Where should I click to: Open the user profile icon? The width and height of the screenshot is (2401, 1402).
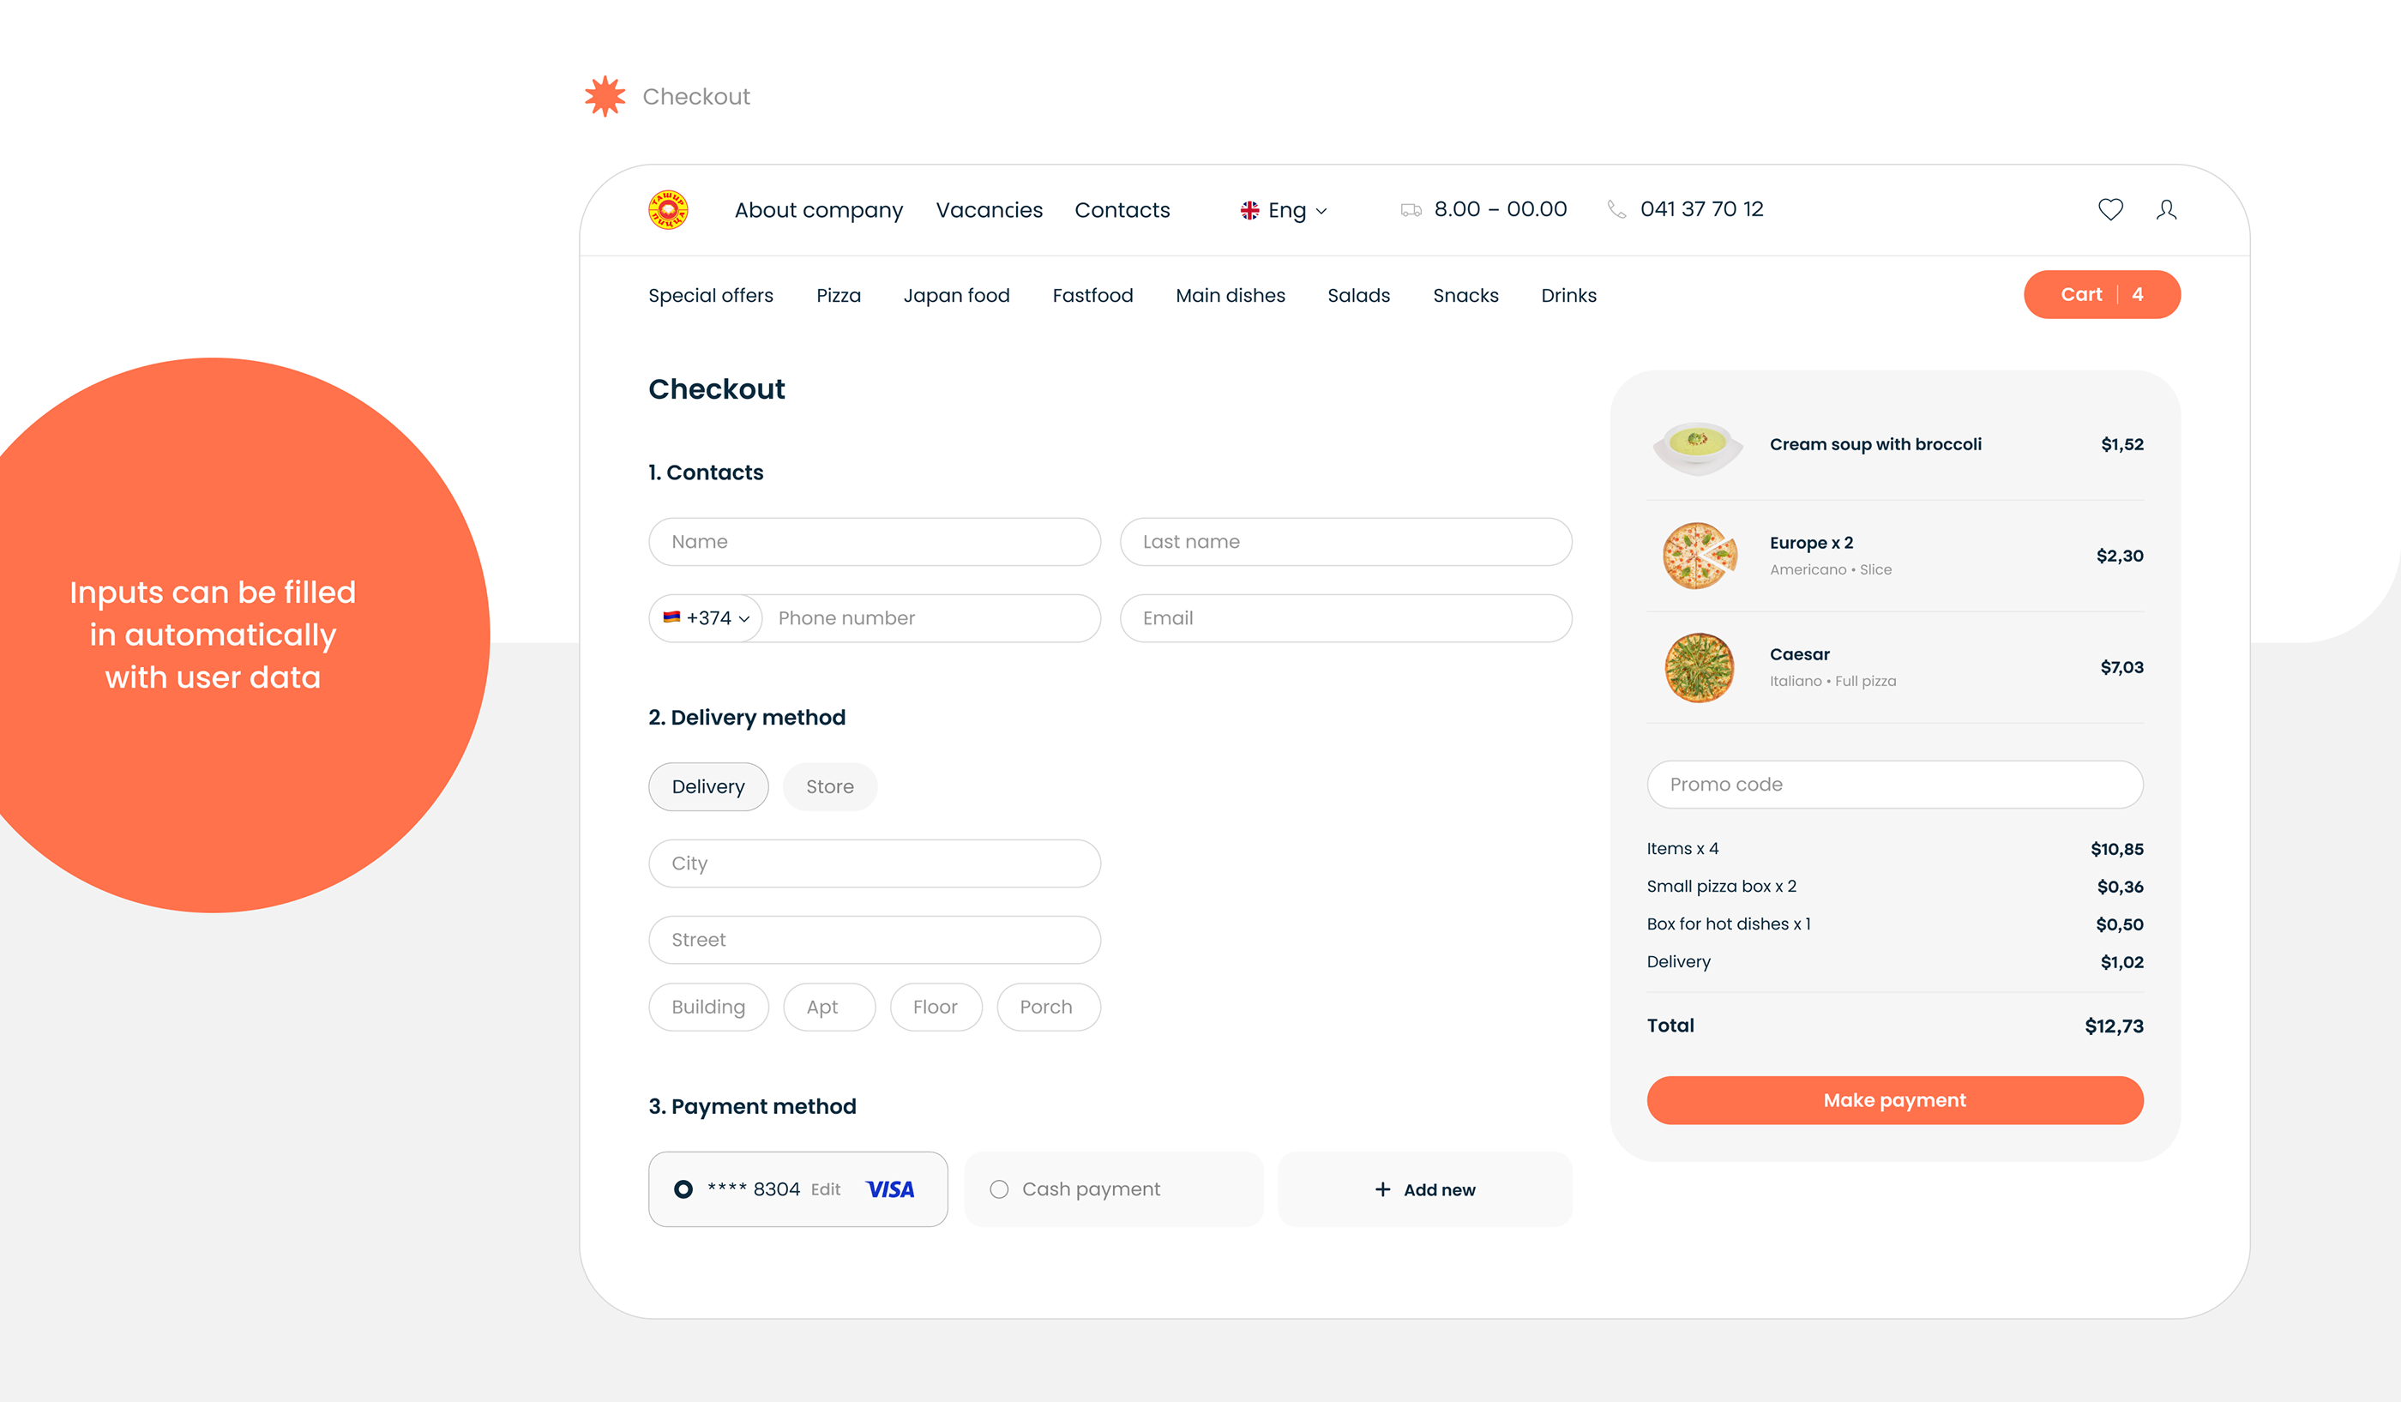coord(2166,209)
